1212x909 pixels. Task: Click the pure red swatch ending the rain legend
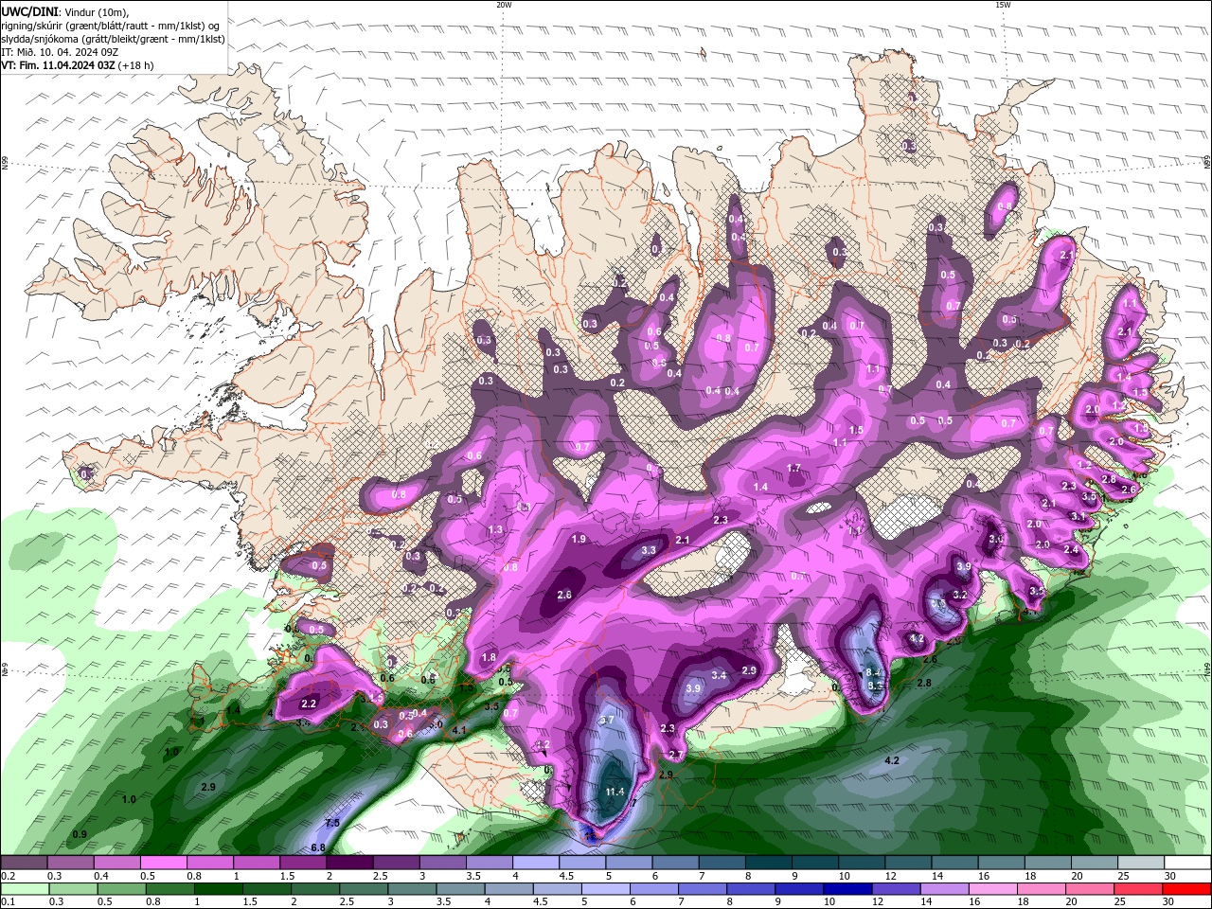1188,889
